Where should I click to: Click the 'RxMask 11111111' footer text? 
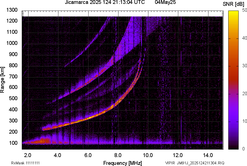pos(25,163)
